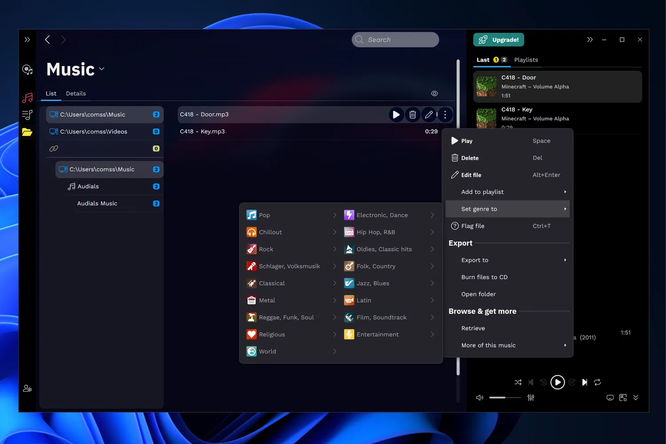Click the Jazz, Blues saxophone icon
The height and width of the screenshot is (444, 666).
(x=349, y=283)
